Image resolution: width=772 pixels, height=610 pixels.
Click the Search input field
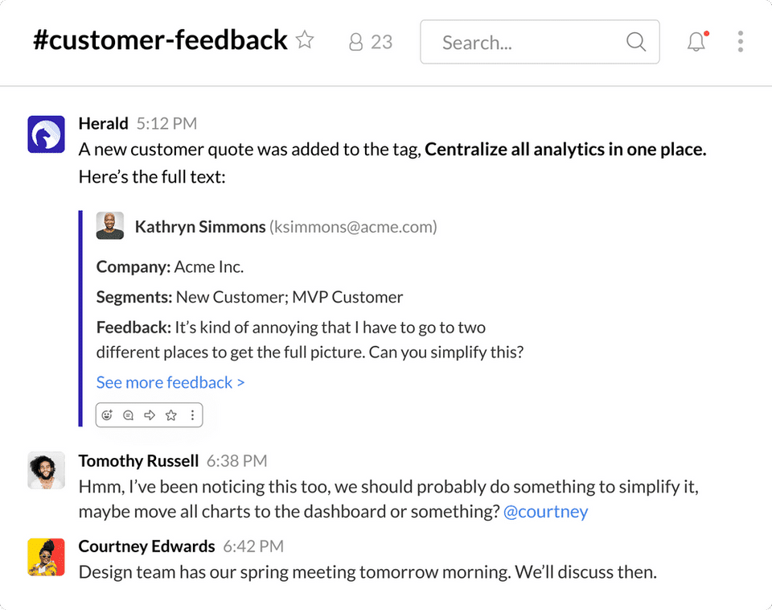pos(540,42)
